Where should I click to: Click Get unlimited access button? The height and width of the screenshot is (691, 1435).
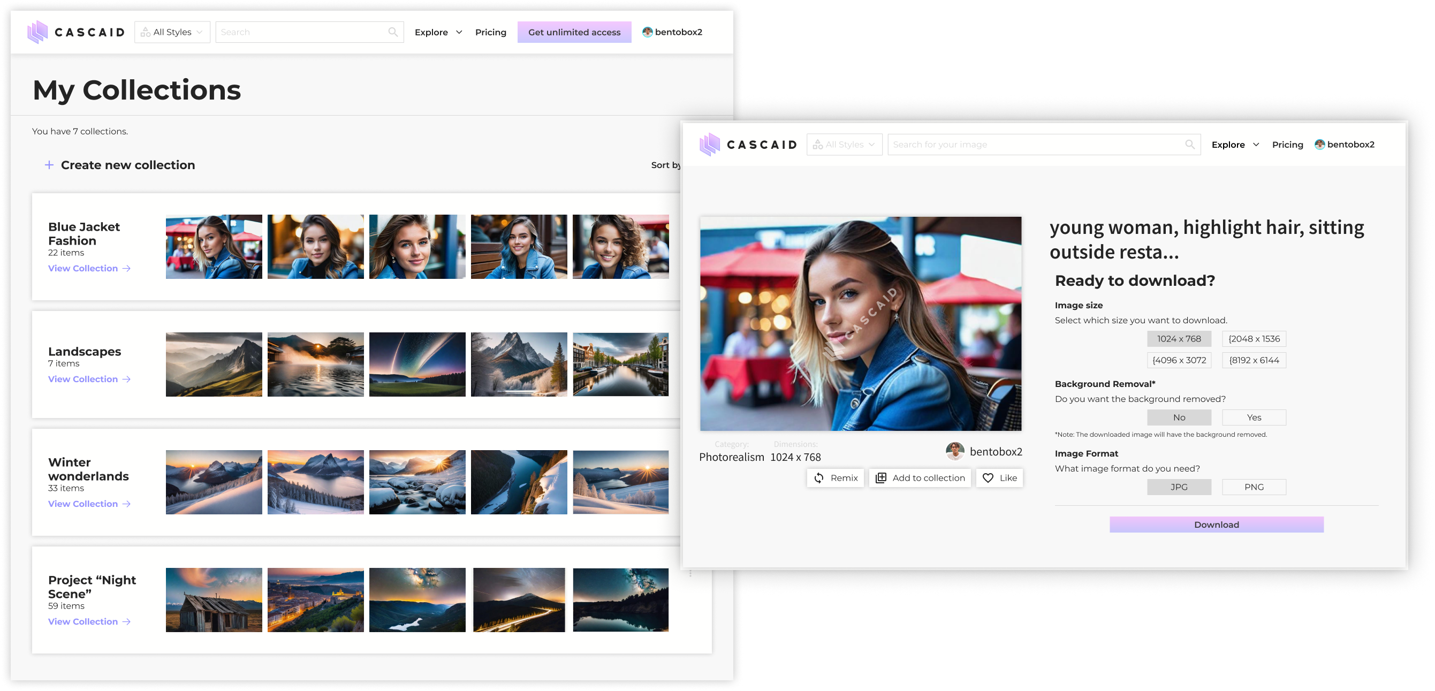[574, 32]
